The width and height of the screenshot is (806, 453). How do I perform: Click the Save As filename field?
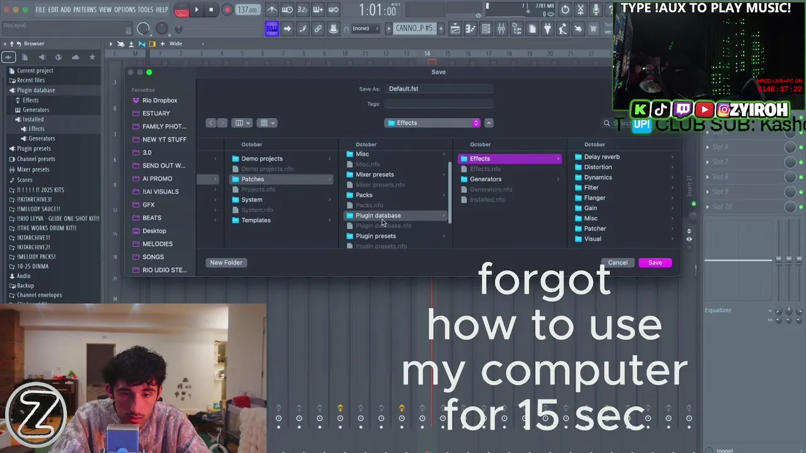[x=439, y=89]
